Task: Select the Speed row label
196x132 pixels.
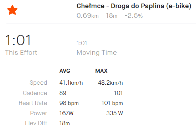Action: pyautogui.click(x=38, y=83)
